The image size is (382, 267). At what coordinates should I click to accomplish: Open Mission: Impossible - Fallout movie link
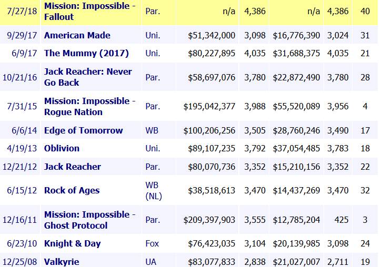pos(85,11)
